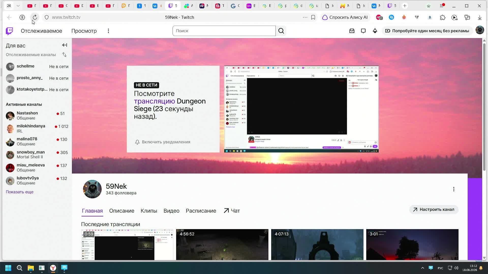This screenshot has width=488, height=274.
Task: Open schellme offline channel
Action: 37,66
